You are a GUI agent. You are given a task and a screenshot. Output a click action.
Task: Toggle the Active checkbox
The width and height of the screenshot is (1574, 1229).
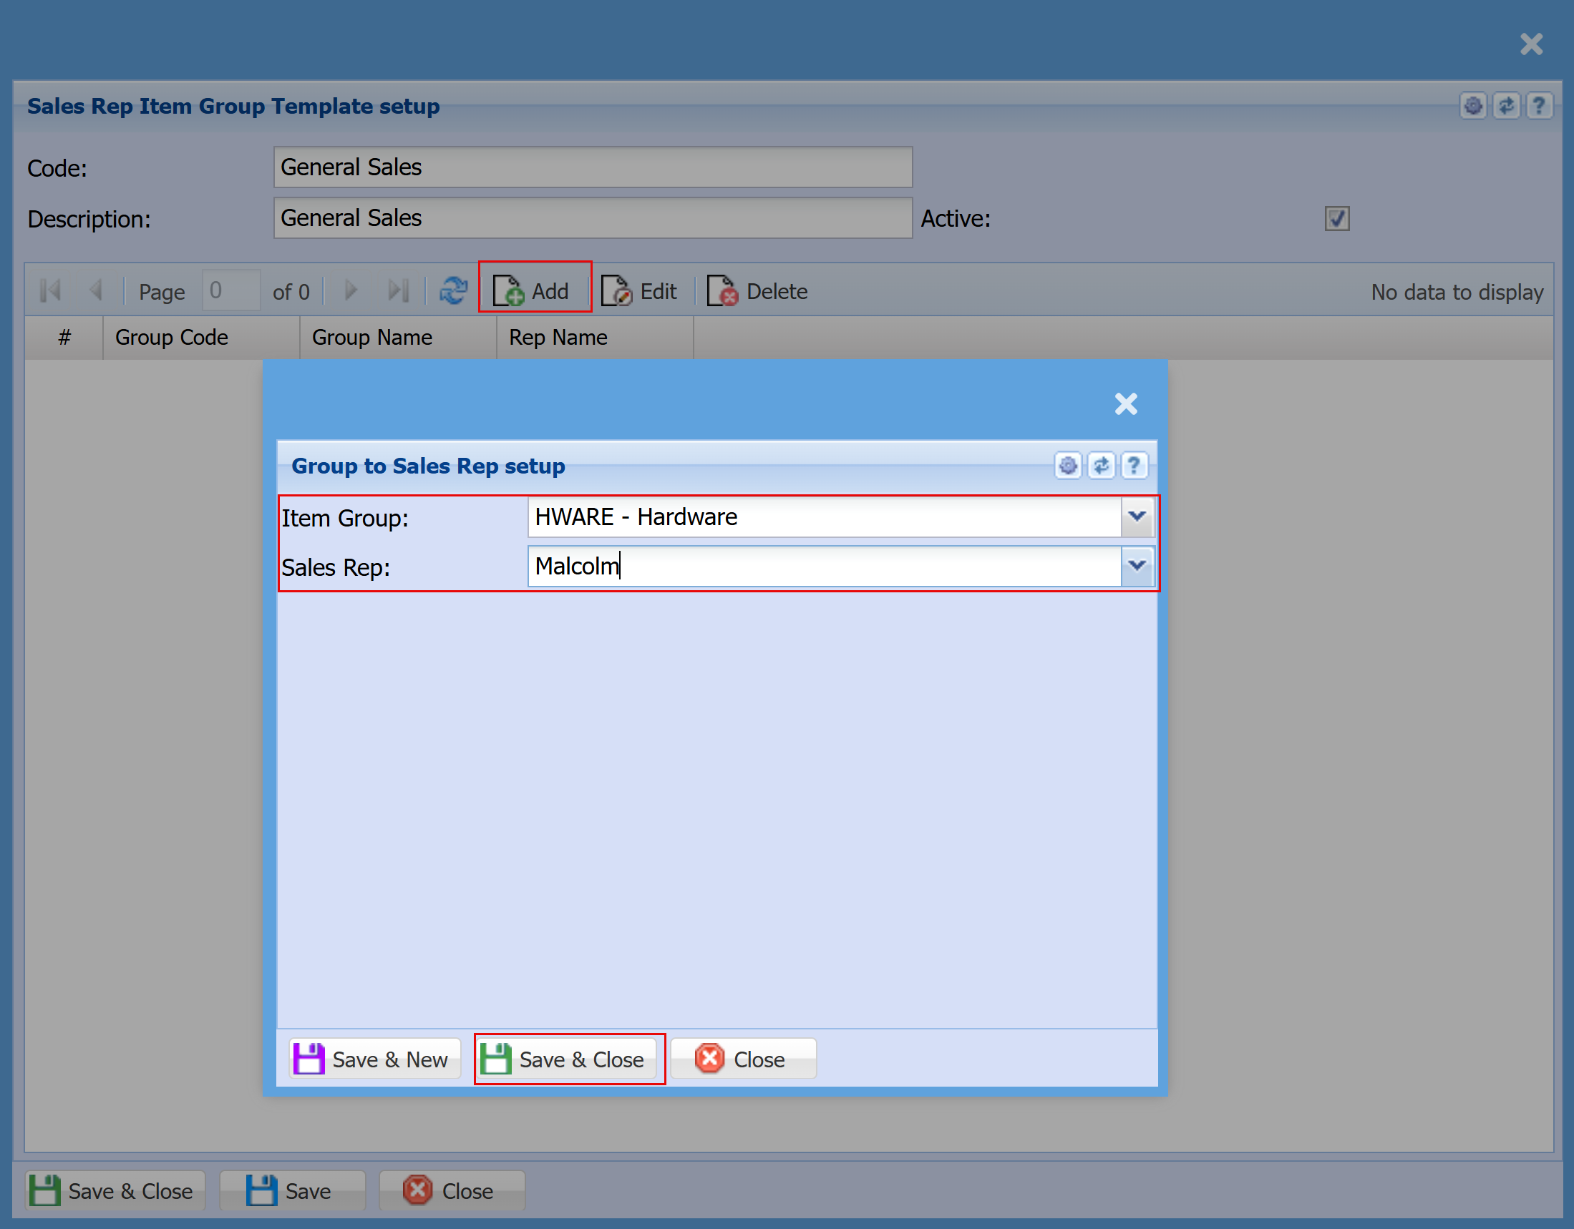(x=1336, y=218)
